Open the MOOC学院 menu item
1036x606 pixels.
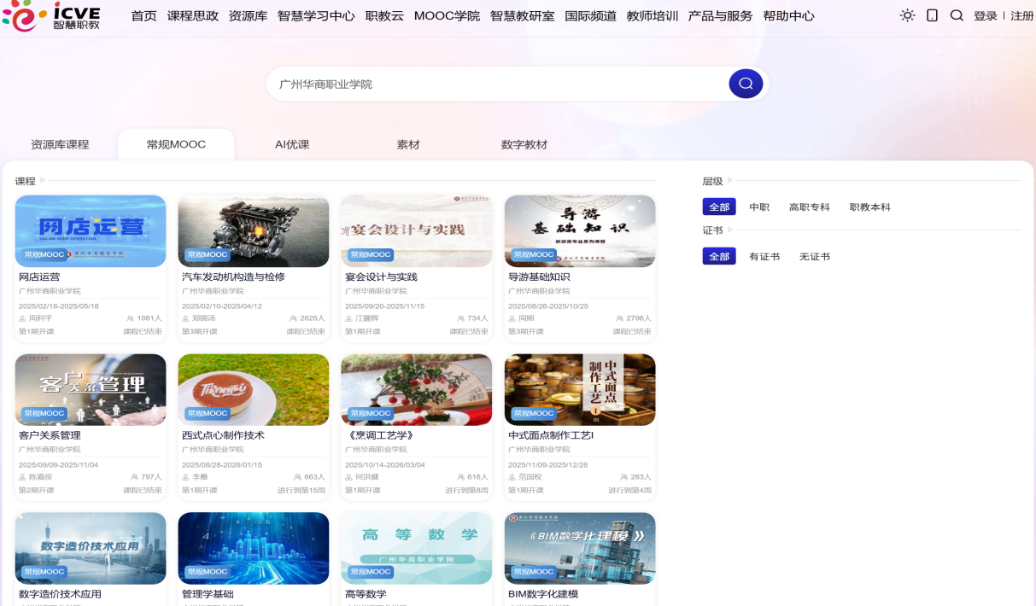[x=447, y=16]
